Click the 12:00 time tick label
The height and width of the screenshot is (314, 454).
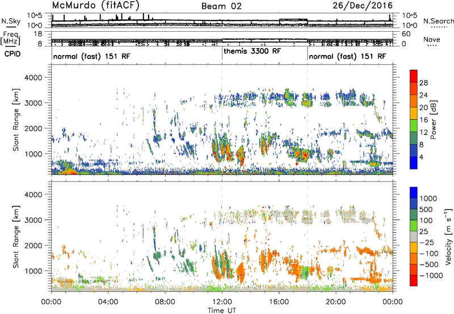coord(222,302)
